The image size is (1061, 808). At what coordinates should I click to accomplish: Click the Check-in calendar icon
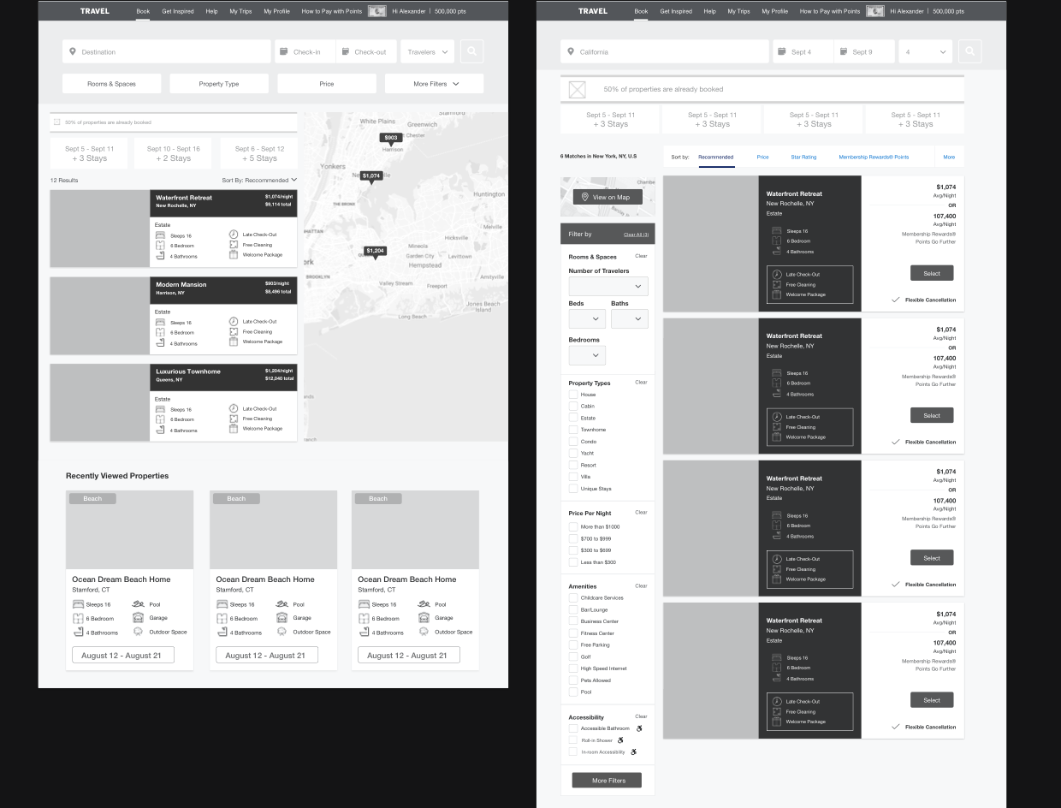click(282, 51)
